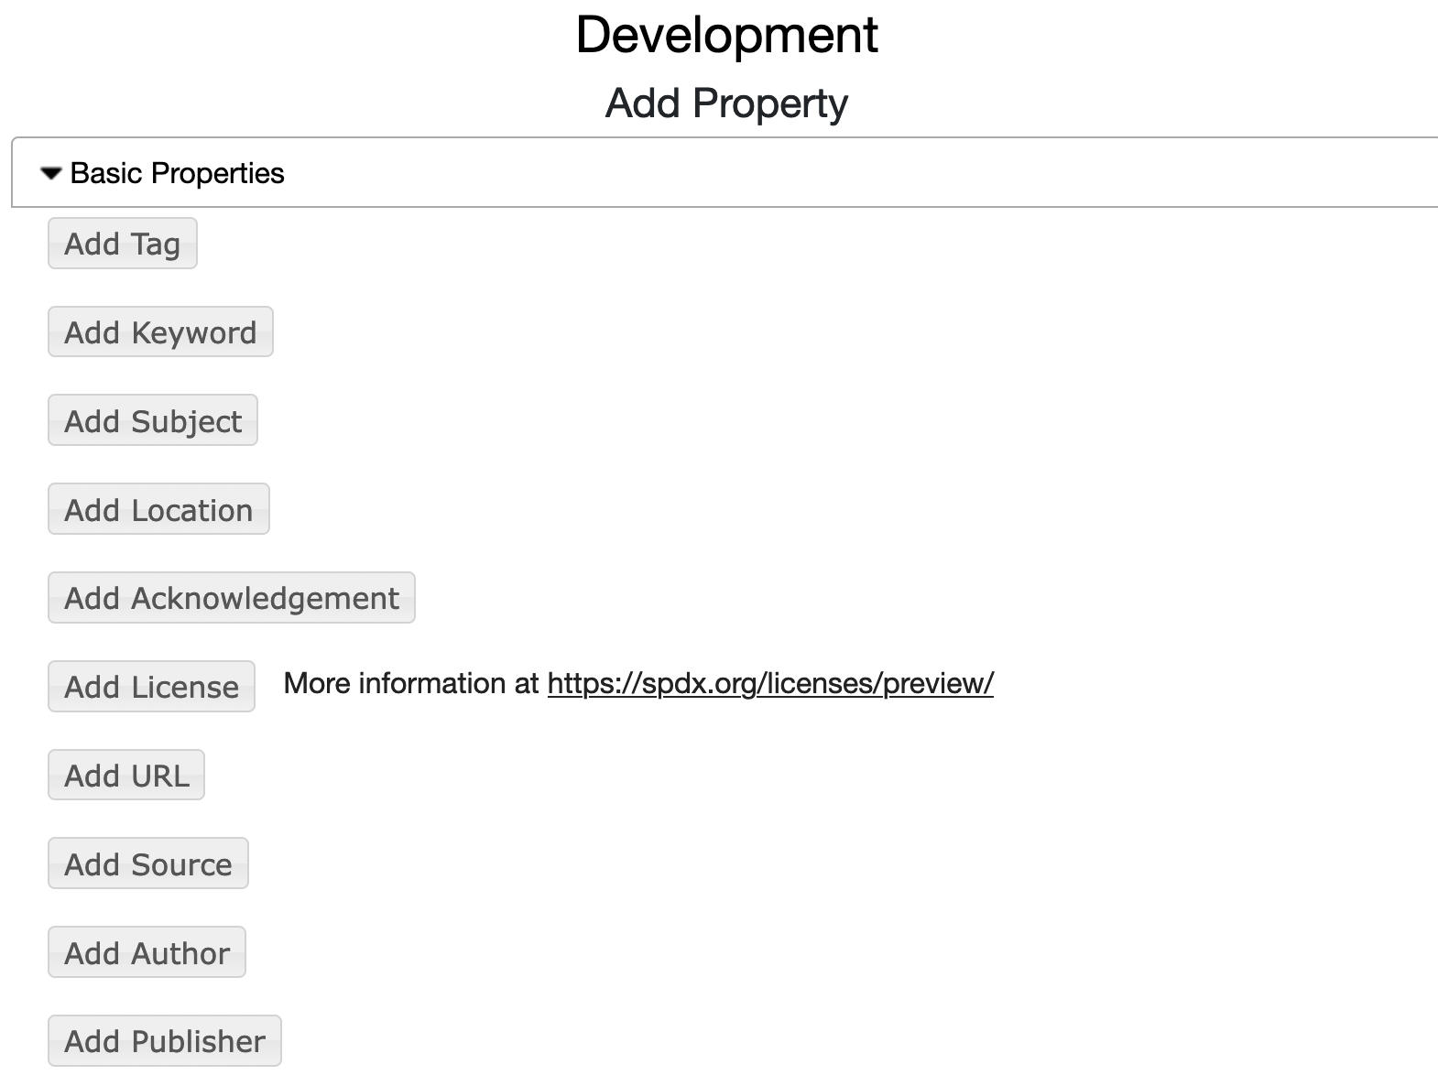The image size is (1438, 1086).
Task: Open the spdx.org licenses preview link
Action: tap(769, 684)
